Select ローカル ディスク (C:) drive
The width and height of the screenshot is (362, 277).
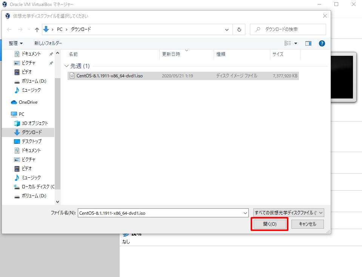pyautogui.click(x=38, y=186)
